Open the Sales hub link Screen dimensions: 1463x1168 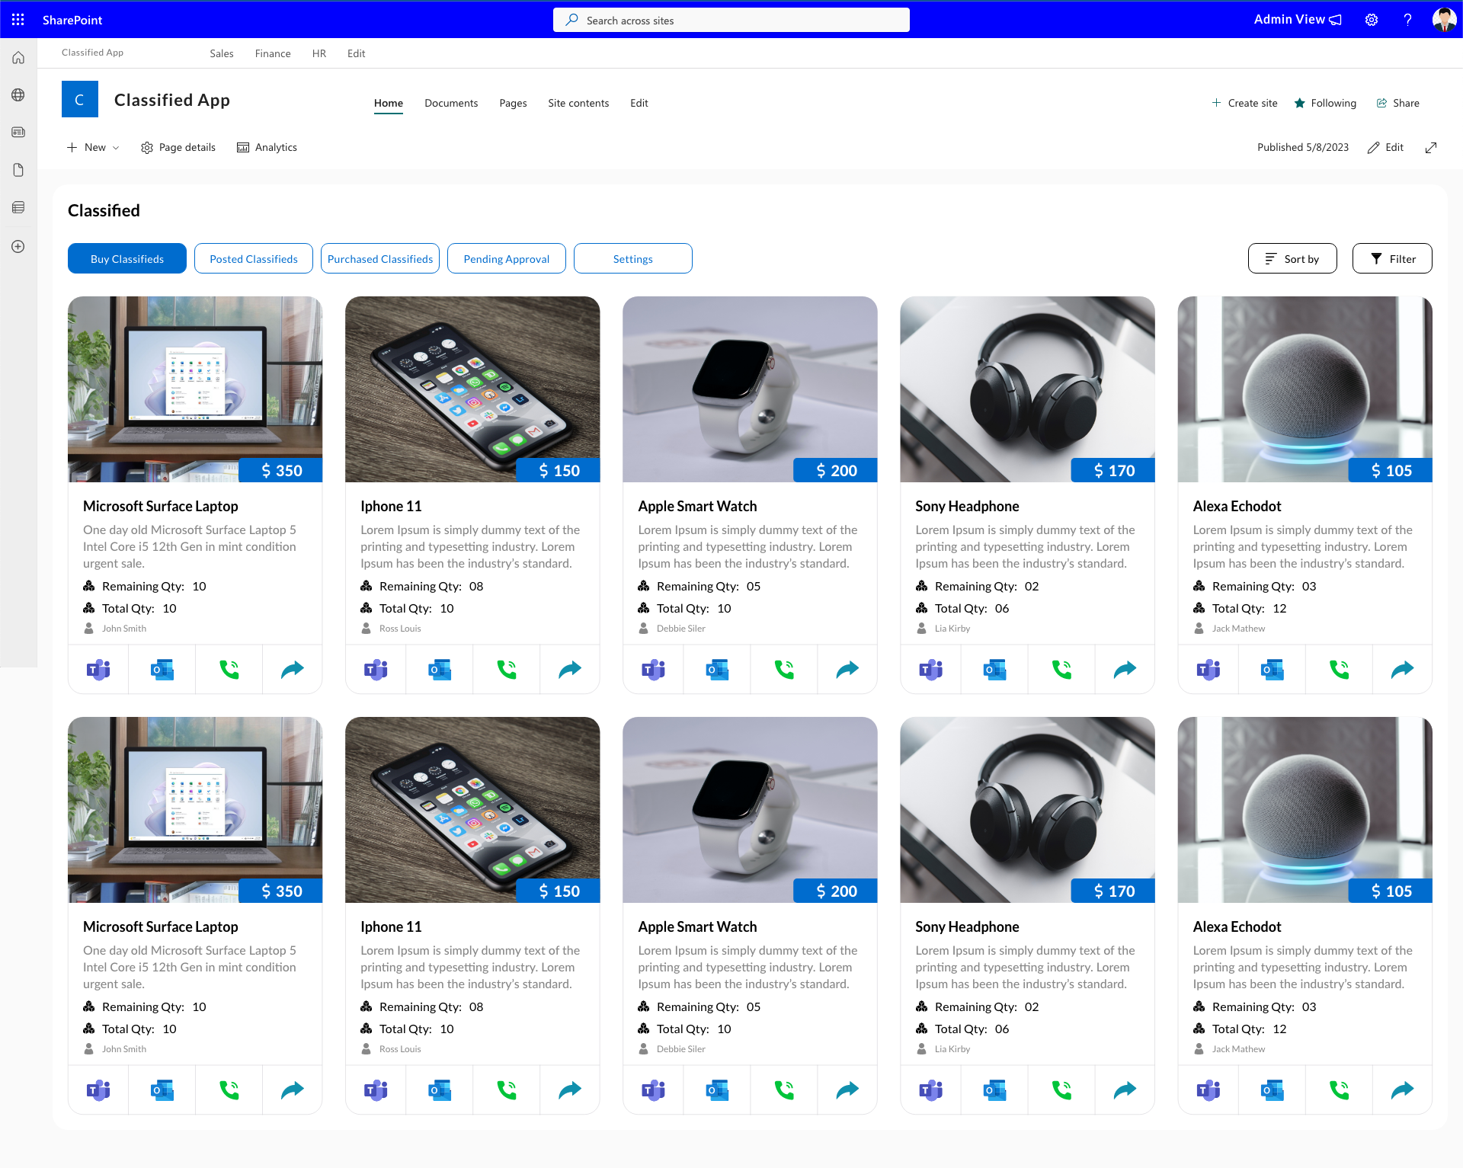(222, 53)
